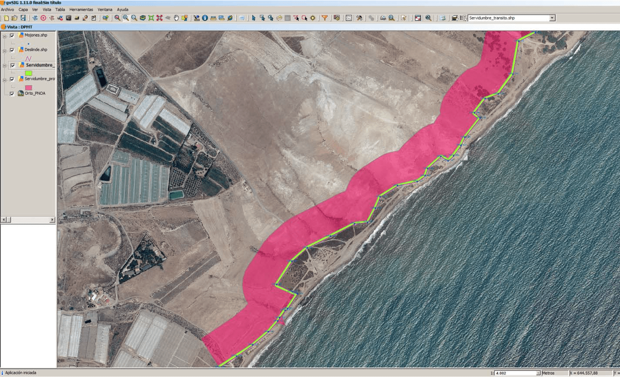Click the layer panel horizontal scrollbar right arrow

click(53, 220)
